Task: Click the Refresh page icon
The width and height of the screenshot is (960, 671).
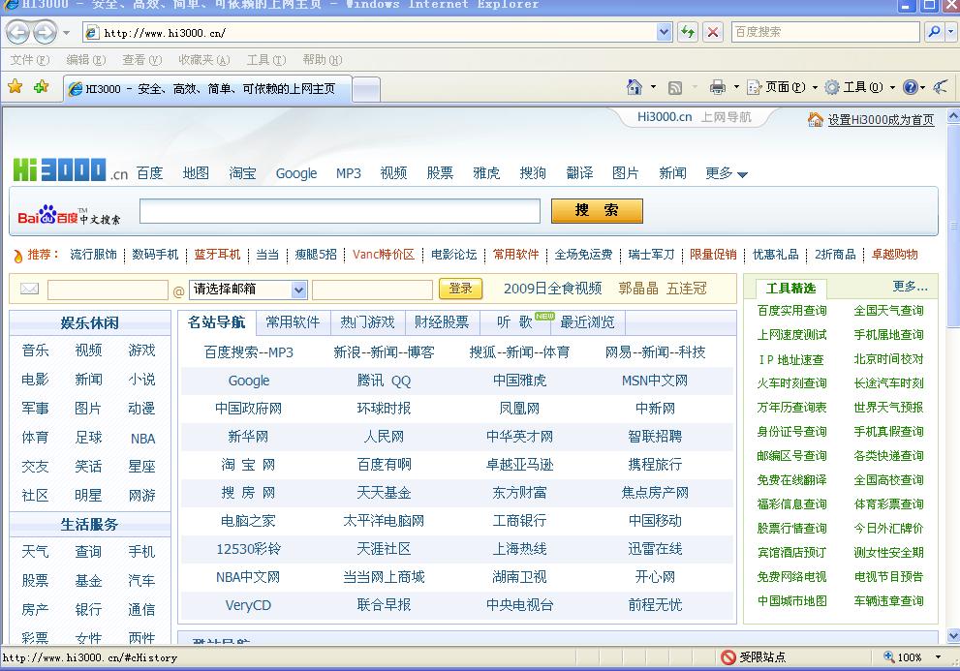Action: (x=688, y=32)
